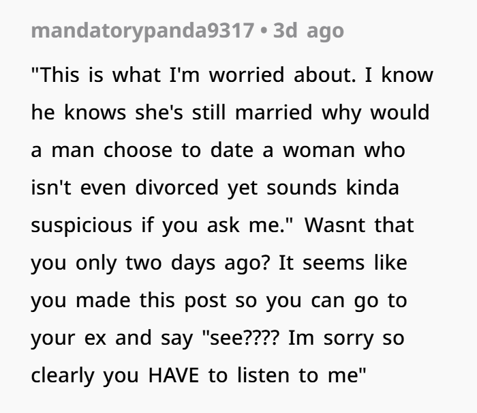Click the "3d ago" comment timestamp
The width and height of the screenshot is (477, 413).
click(308, 31)
